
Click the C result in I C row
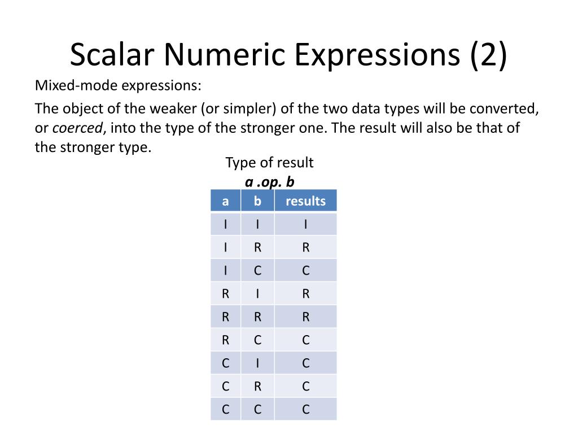coord(305,270)
